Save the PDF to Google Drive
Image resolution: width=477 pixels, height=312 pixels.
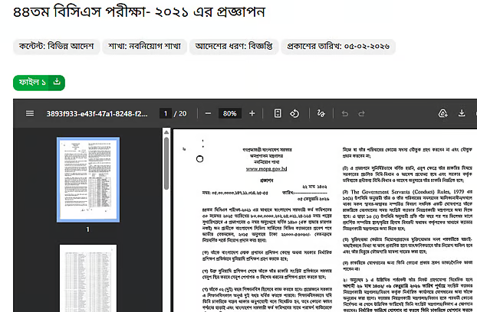point(442,113)
